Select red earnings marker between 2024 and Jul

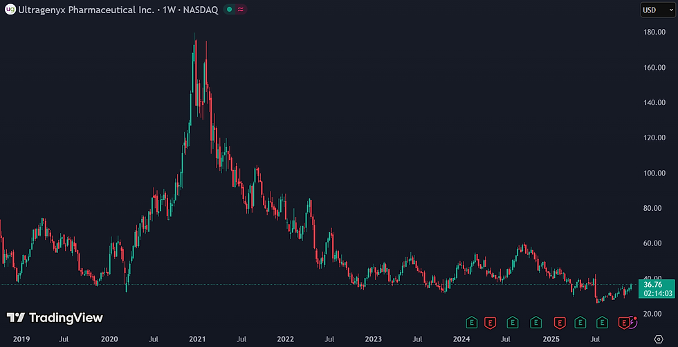tap(490, 322)
